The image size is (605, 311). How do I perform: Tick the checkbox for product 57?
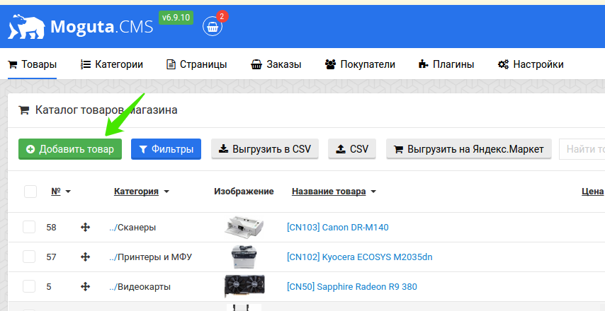click(x=29, y=257)
